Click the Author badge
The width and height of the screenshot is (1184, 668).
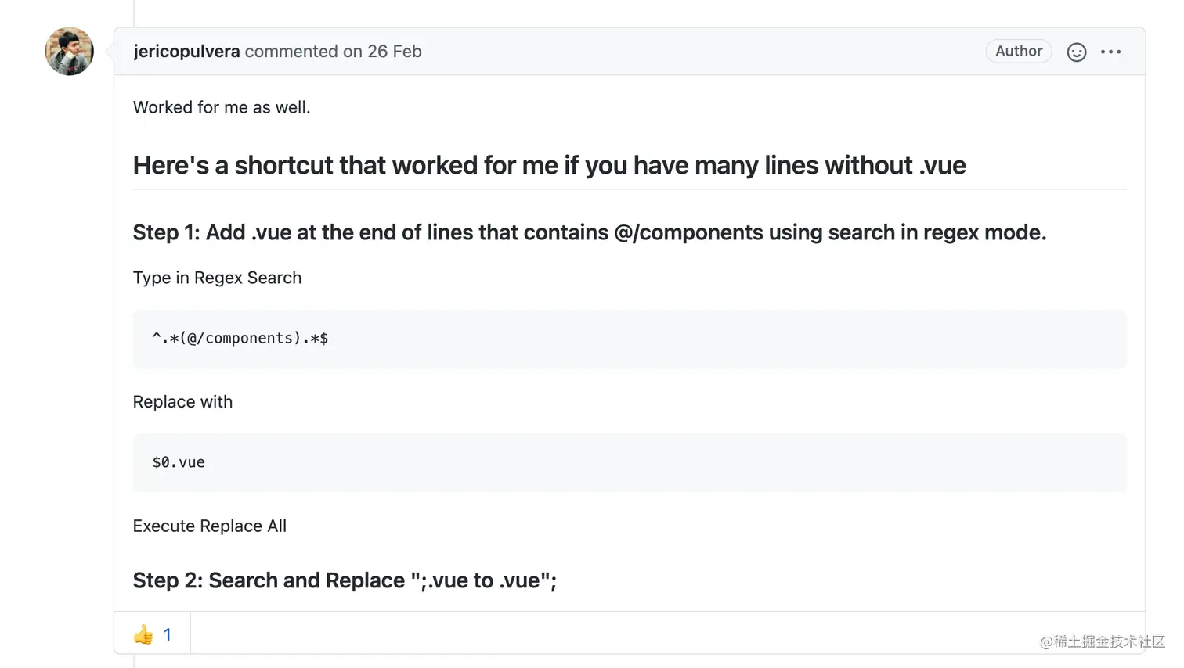(1018, 52)
